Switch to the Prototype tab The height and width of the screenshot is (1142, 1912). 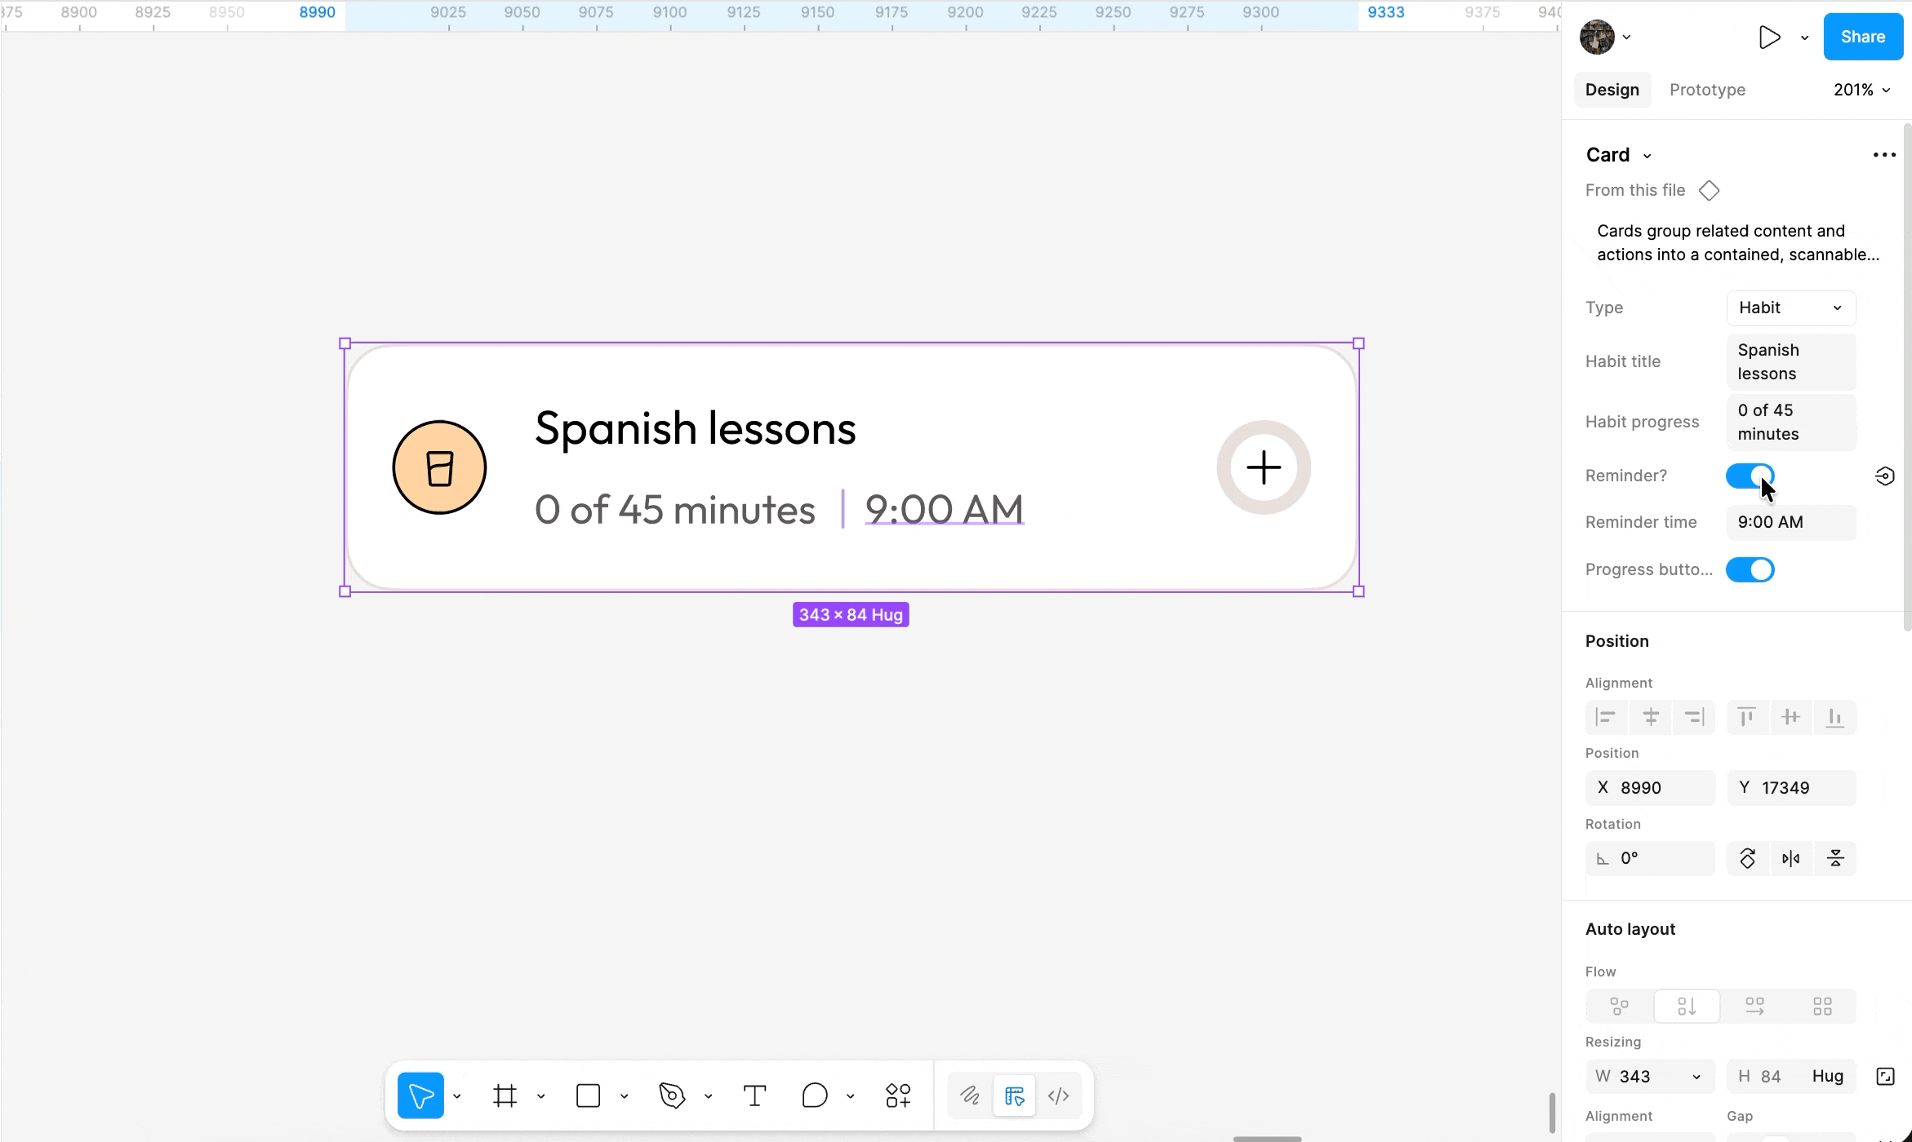click(1707, 90)
